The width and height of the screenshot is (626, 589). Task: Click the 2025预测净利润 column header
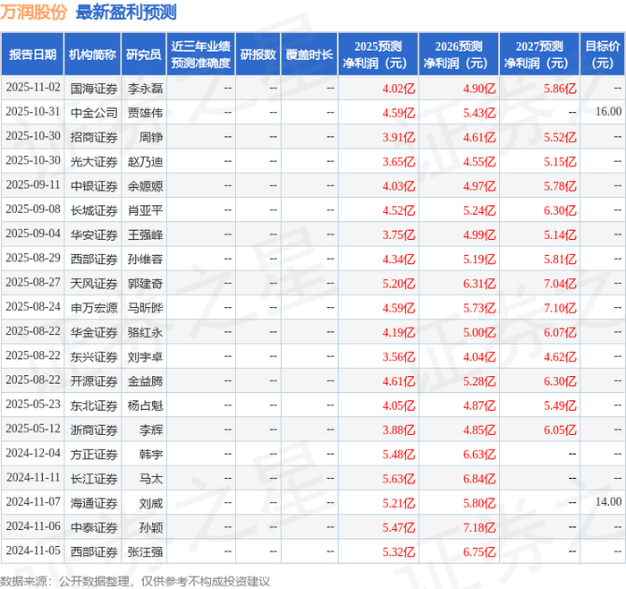[x=378, y=55]
